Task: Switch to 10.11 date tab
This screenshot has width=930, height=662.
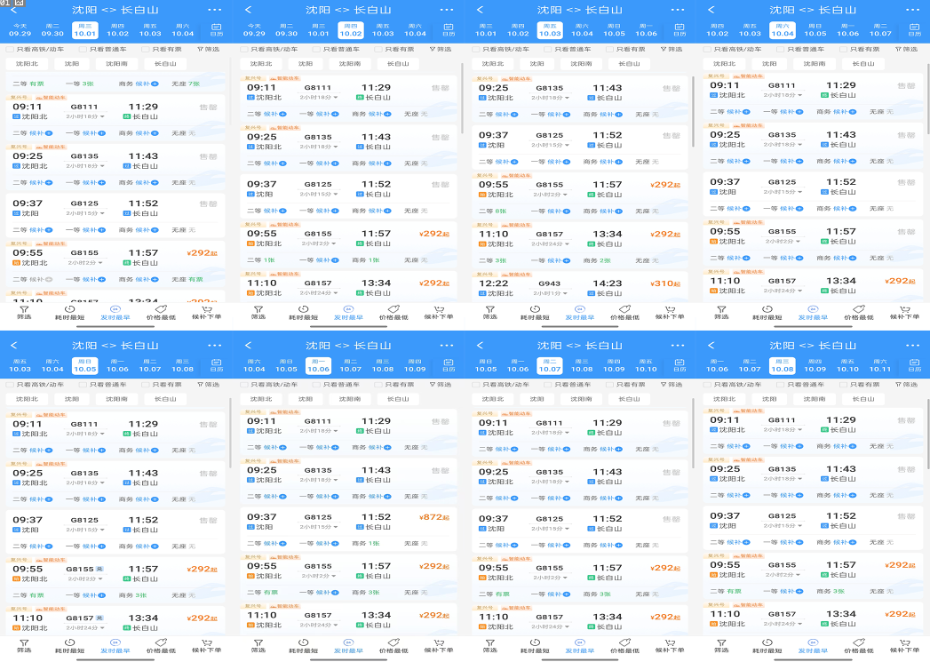Action: click(x=879, y=365)
